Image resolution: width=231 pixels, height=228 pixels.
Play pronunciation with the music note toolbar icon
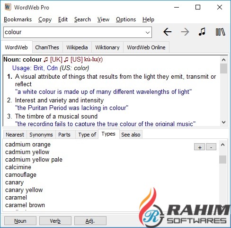click(202, 32)
